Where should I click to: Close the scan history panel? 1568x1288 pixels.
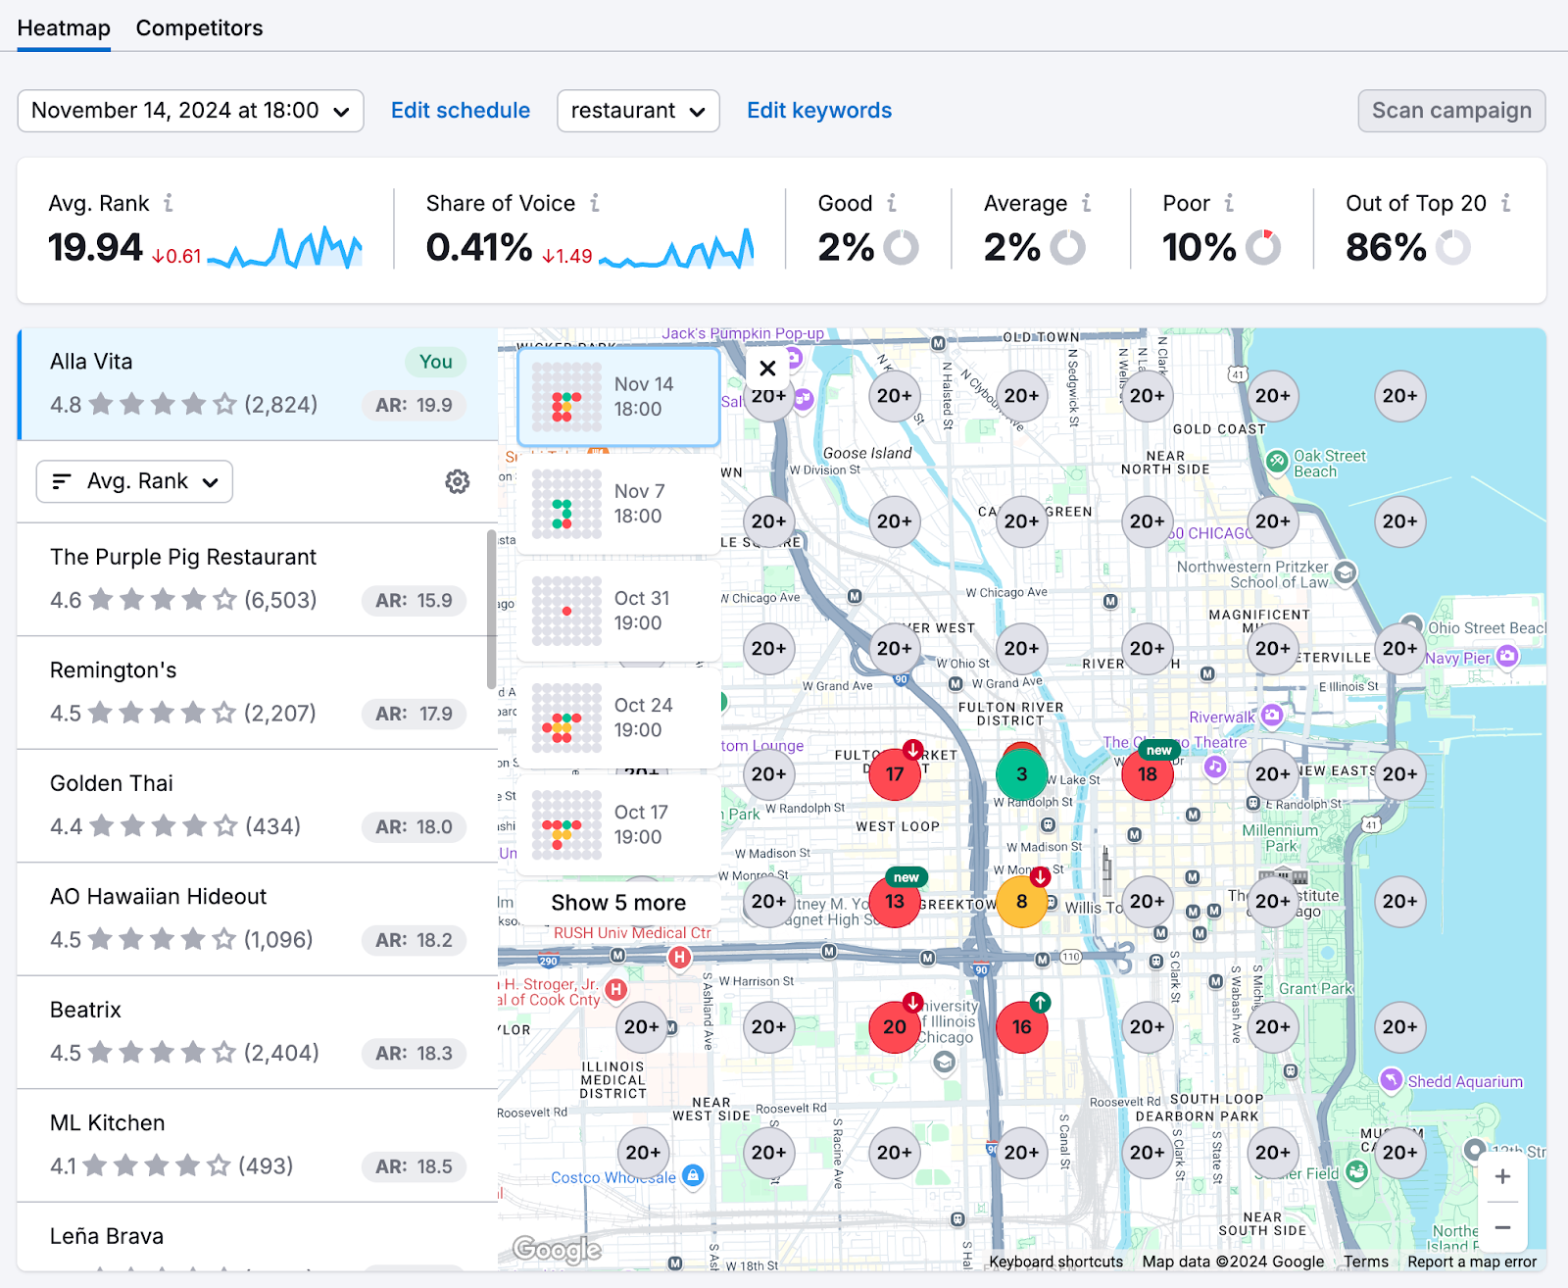767,368
